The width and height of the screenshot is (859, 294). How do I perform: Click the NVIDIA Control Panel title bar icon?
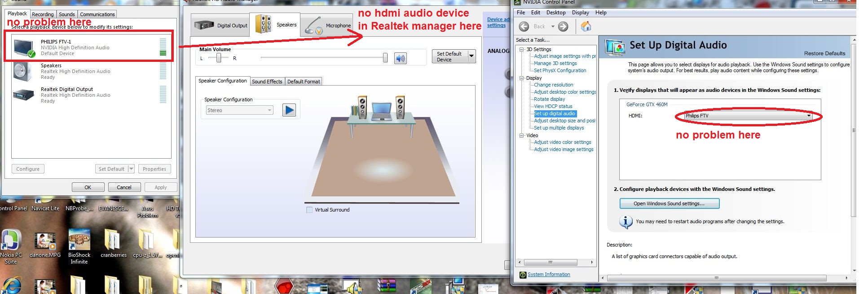[x=517, y=2]
